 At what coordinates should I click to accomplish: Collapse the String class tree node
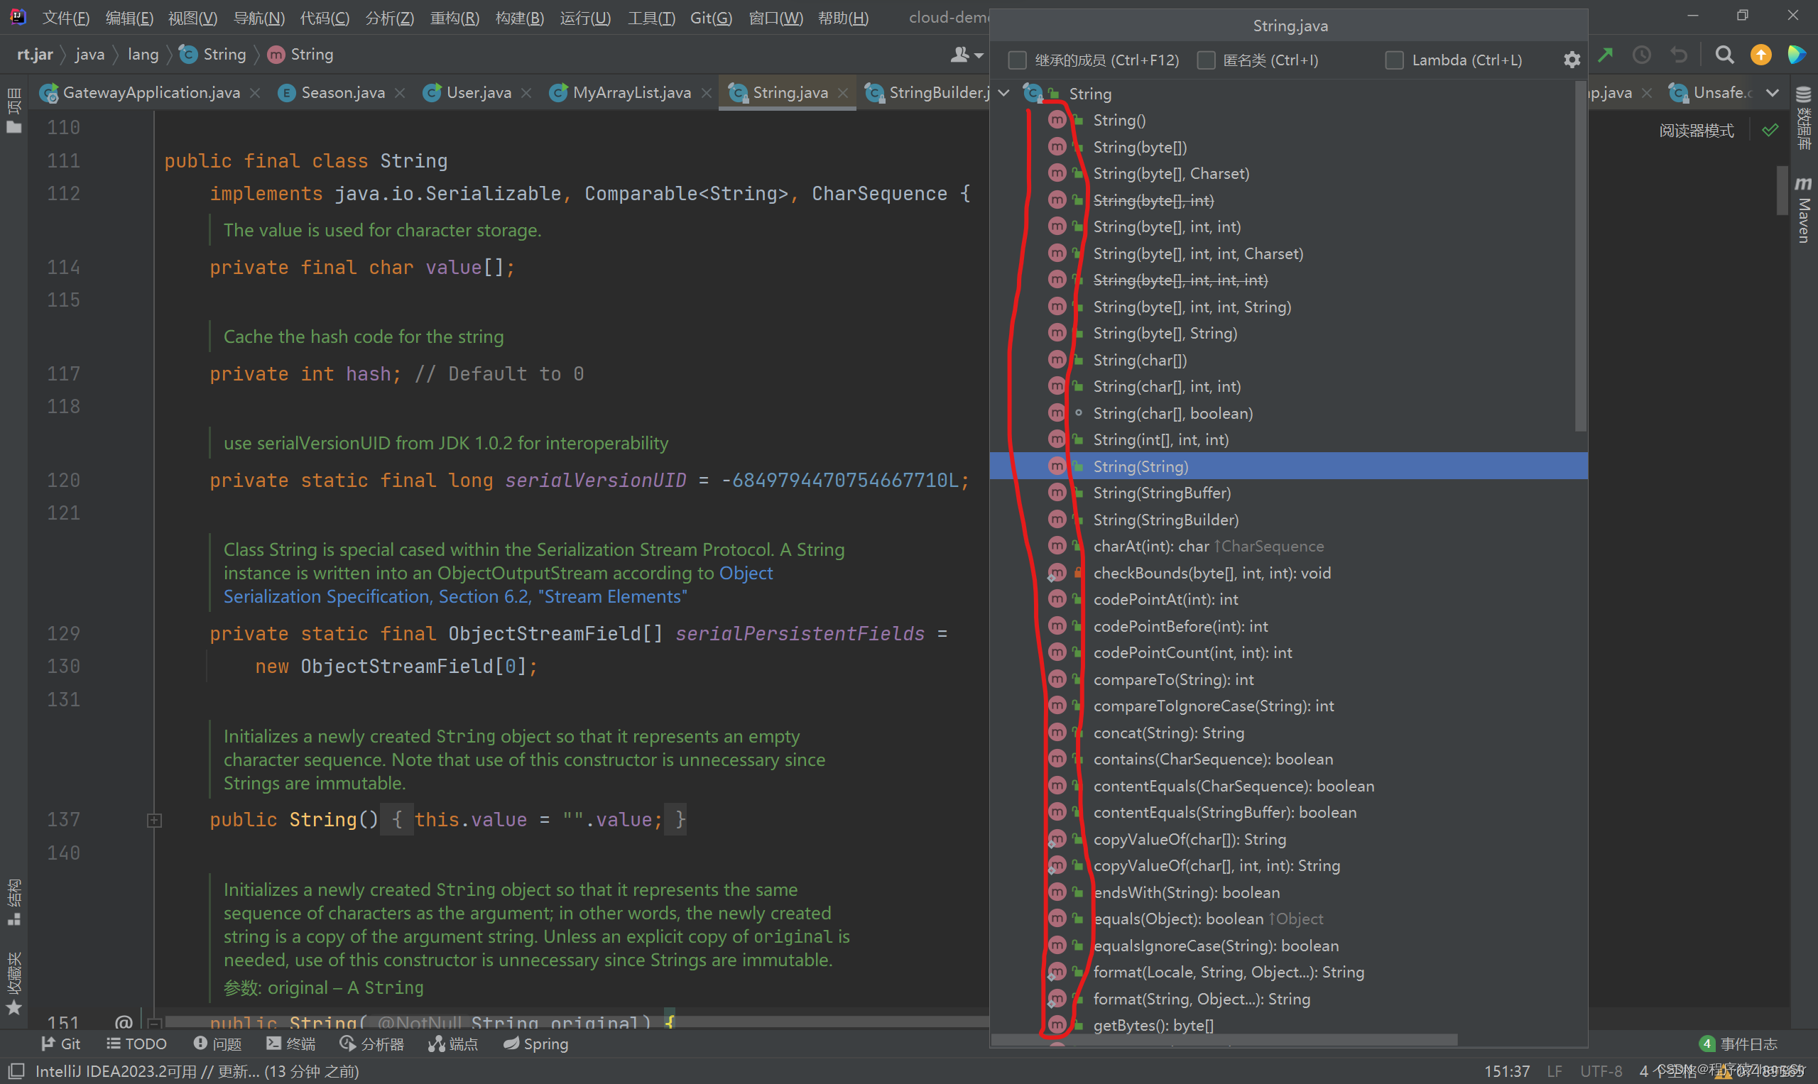coord(1004,93)
